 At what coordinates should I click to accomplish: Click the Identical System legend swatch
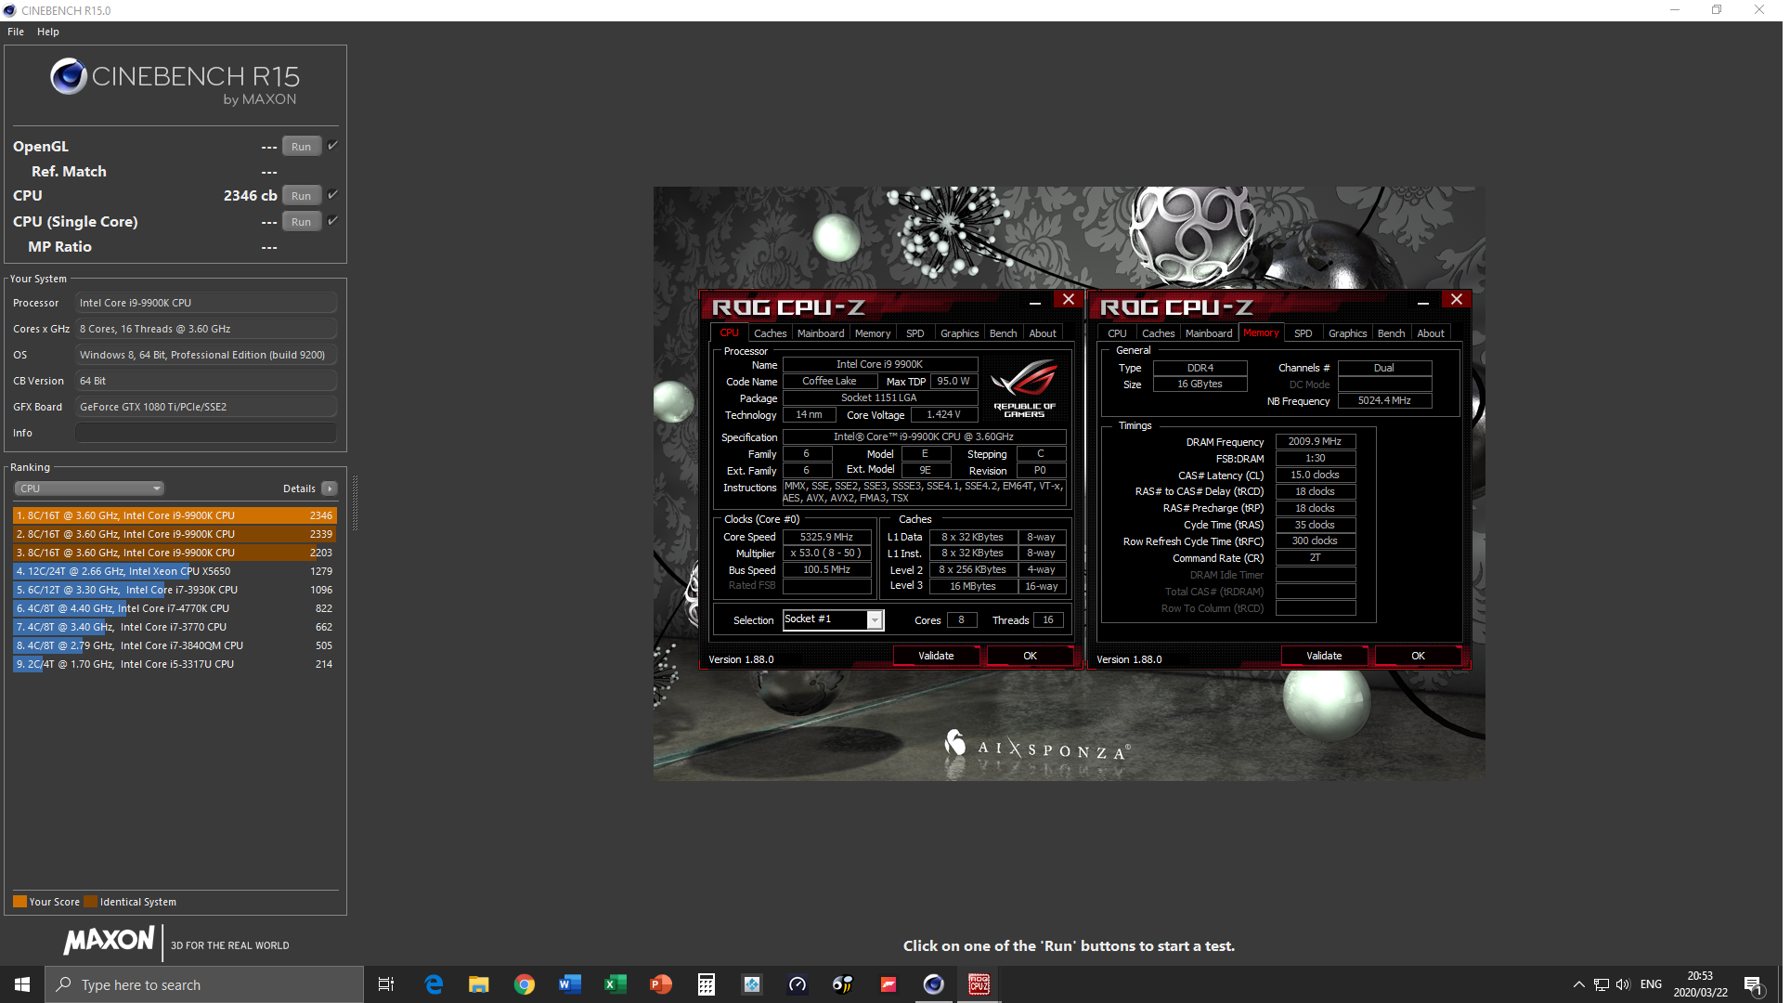tap(90, 902)
